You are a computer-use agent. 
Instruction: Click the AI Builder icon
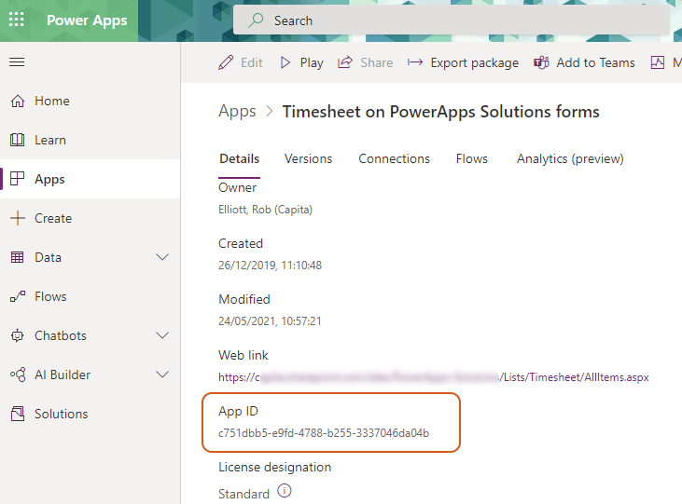(18, 375)
